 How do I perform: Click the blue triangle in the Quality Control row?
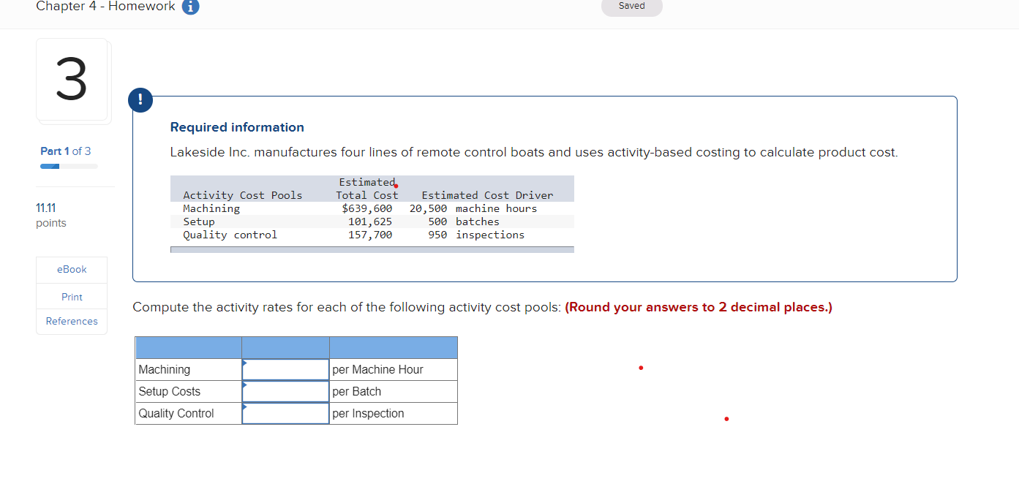[x=244, y=408]
